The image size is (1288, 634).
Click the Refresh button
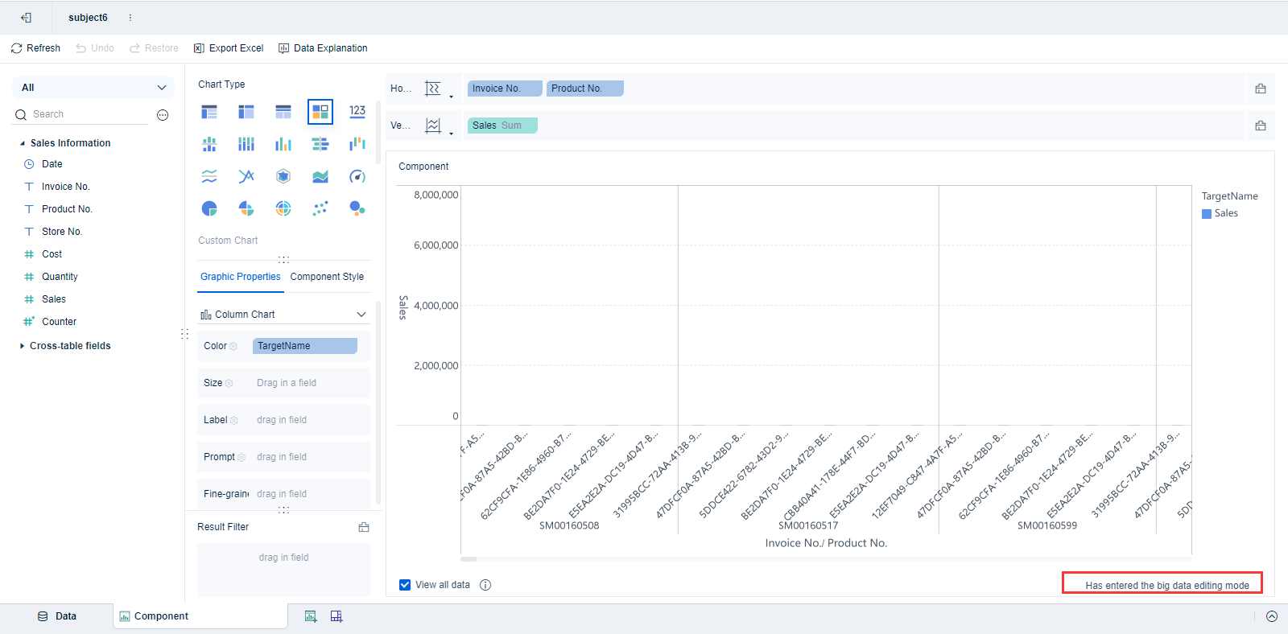click(x=35, y=48)
